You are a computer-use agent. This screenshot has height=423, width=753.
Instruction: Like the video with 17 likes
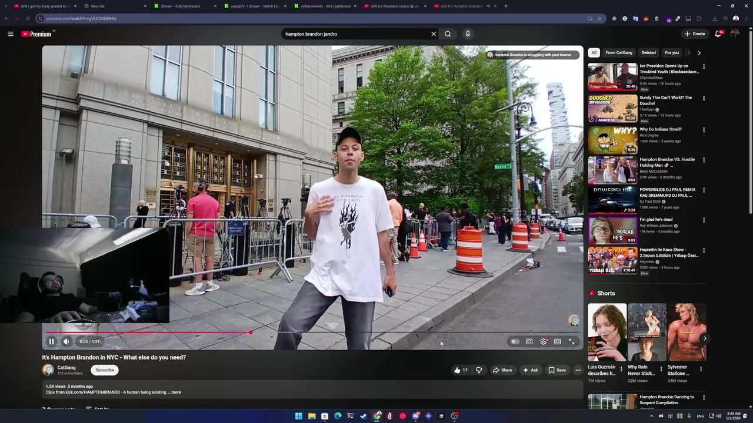[461, 370]
